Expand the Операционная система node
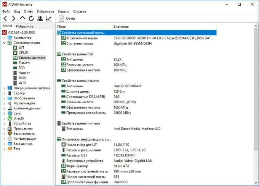Screen dimensions: 259x186 4,88
